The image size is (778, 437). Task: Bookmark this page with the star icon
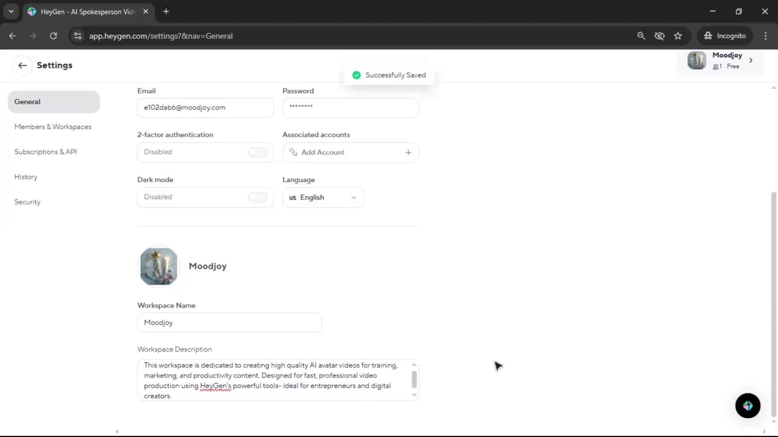coord(678,36)
